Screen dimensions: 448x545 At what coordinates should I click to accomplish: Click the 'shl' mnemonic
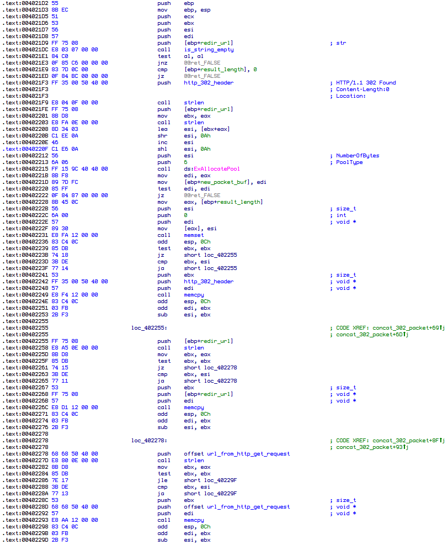[x=162, y=149]
